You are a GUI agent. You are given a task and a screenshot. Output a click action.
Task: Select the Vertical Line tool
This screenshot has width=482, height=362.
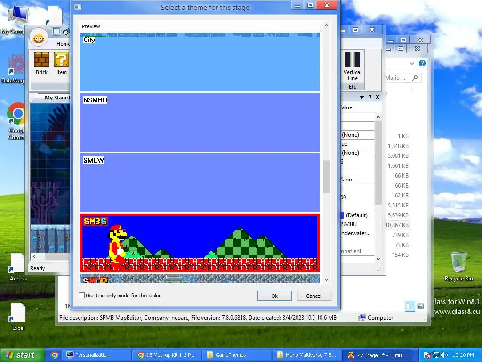pos(352,66)
